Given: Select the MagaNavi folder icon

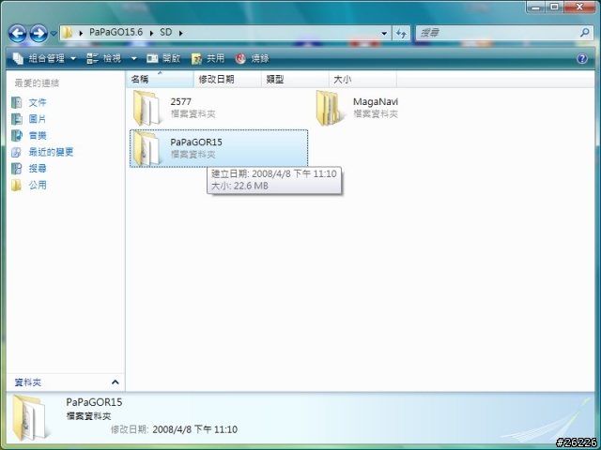Looking at the screenshot, I should click(330, 108).
